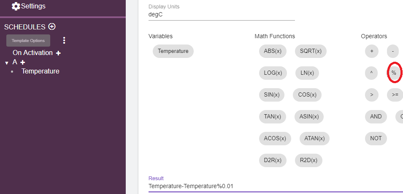The image size is (403, 194).
Task: Add the D2R(x) conversion function
Action: coord(273,160)
